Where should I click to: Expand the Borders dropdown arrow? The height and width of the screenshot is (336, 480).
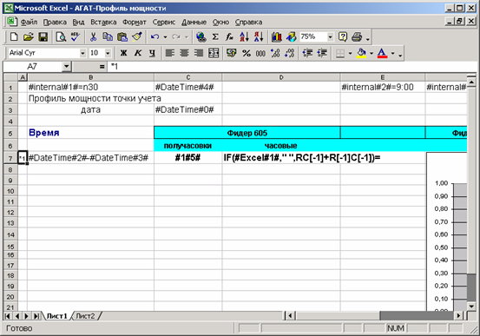click(350, 53)
